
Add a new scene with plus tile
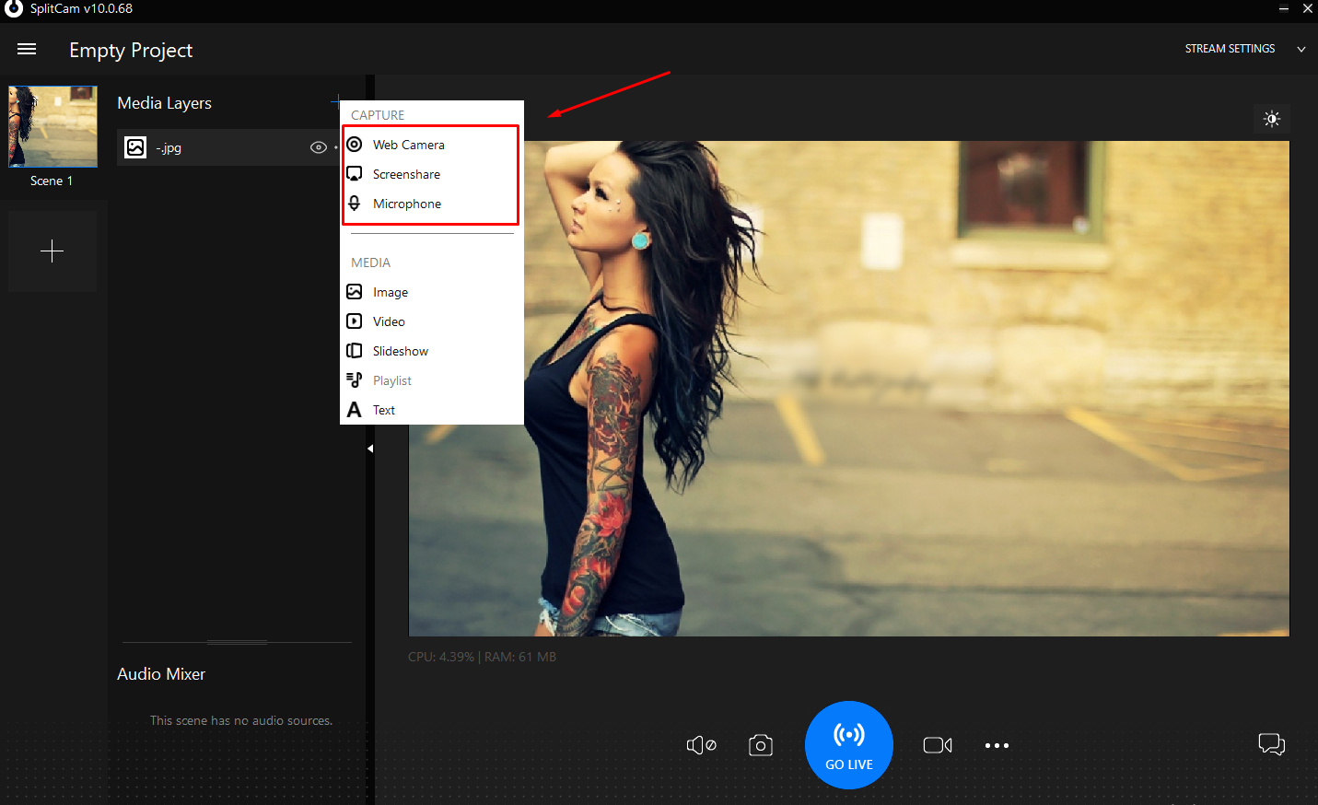click(52, 251)
